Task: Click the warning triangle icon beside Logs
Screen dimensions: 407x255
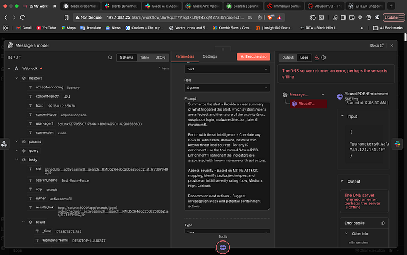Action: [316, 58]
